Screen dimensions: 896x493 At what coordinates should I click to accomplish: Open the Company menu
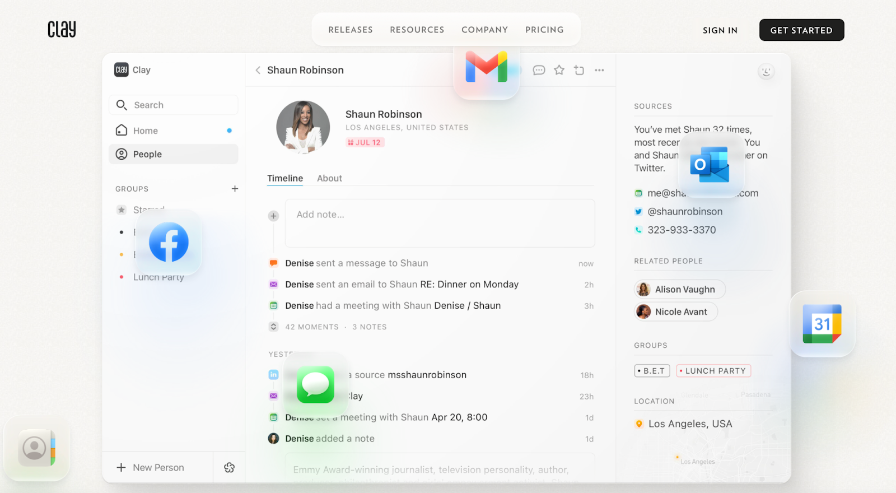tap(484, 30)
